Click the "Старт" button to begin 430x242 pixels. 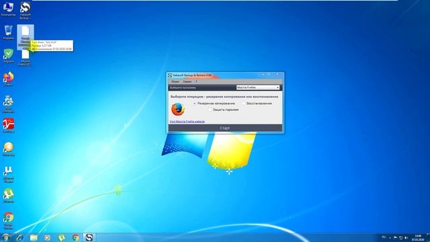225,128
